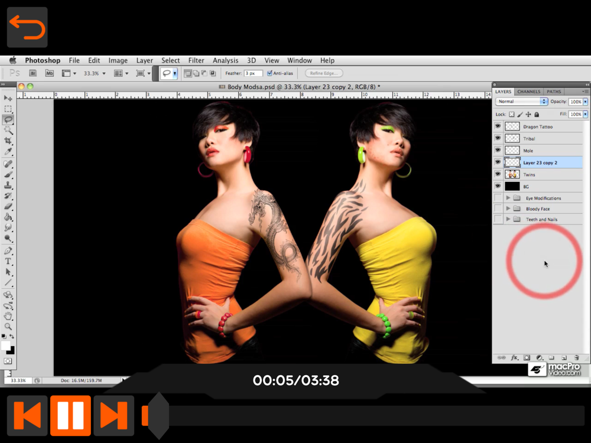
Task: Launch Mini Bridge from Mb icon
Action: point(50,73)
